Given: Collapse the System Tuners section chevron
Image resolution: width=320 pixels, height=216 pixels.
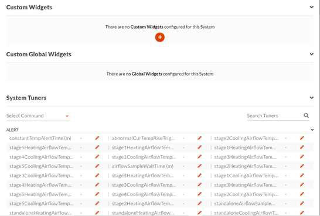Looking at the screenshot, I should coord(311,98).
